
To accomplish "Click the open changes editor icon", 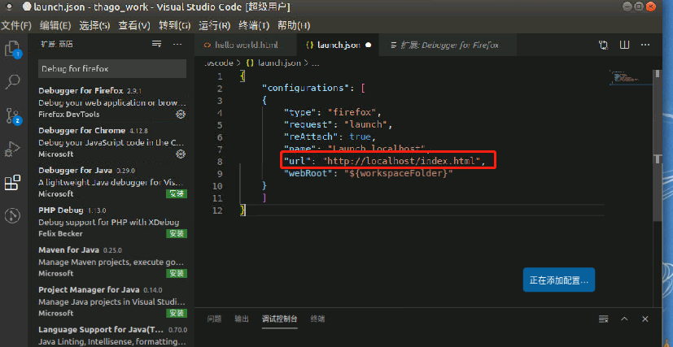I will click(x=604, y=45).
